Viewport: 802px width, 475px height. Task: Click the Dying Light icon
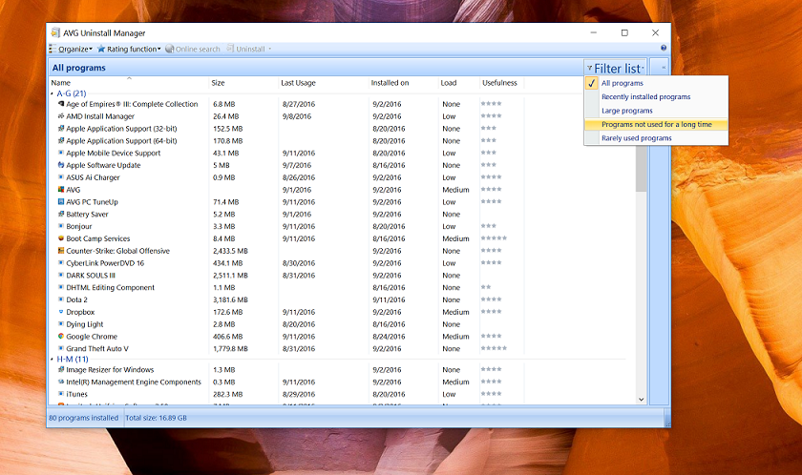(61, 324)
